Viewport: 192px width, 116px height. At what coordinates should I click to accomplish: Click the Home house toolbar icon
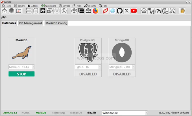pos(5,11)
